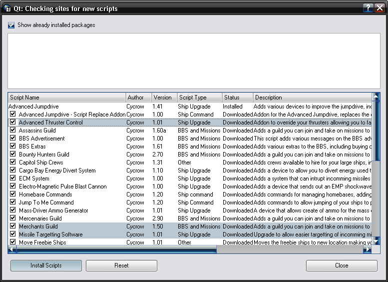Click vertical scrollbar down arrow
Image resolution: width=388 pixels, height=282 pixels.
point(376,240)
